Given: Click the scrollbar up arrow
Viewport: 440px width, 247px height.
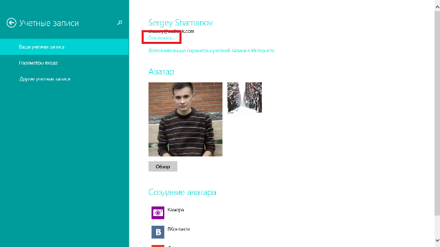Looking at the screenshot, I should point(437,8).
